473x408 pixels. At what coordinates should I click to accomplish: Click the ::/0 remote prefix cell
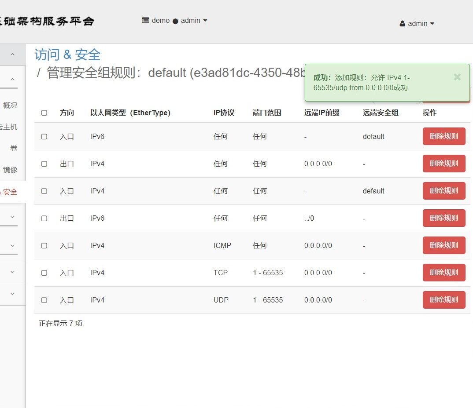(309, 219)
